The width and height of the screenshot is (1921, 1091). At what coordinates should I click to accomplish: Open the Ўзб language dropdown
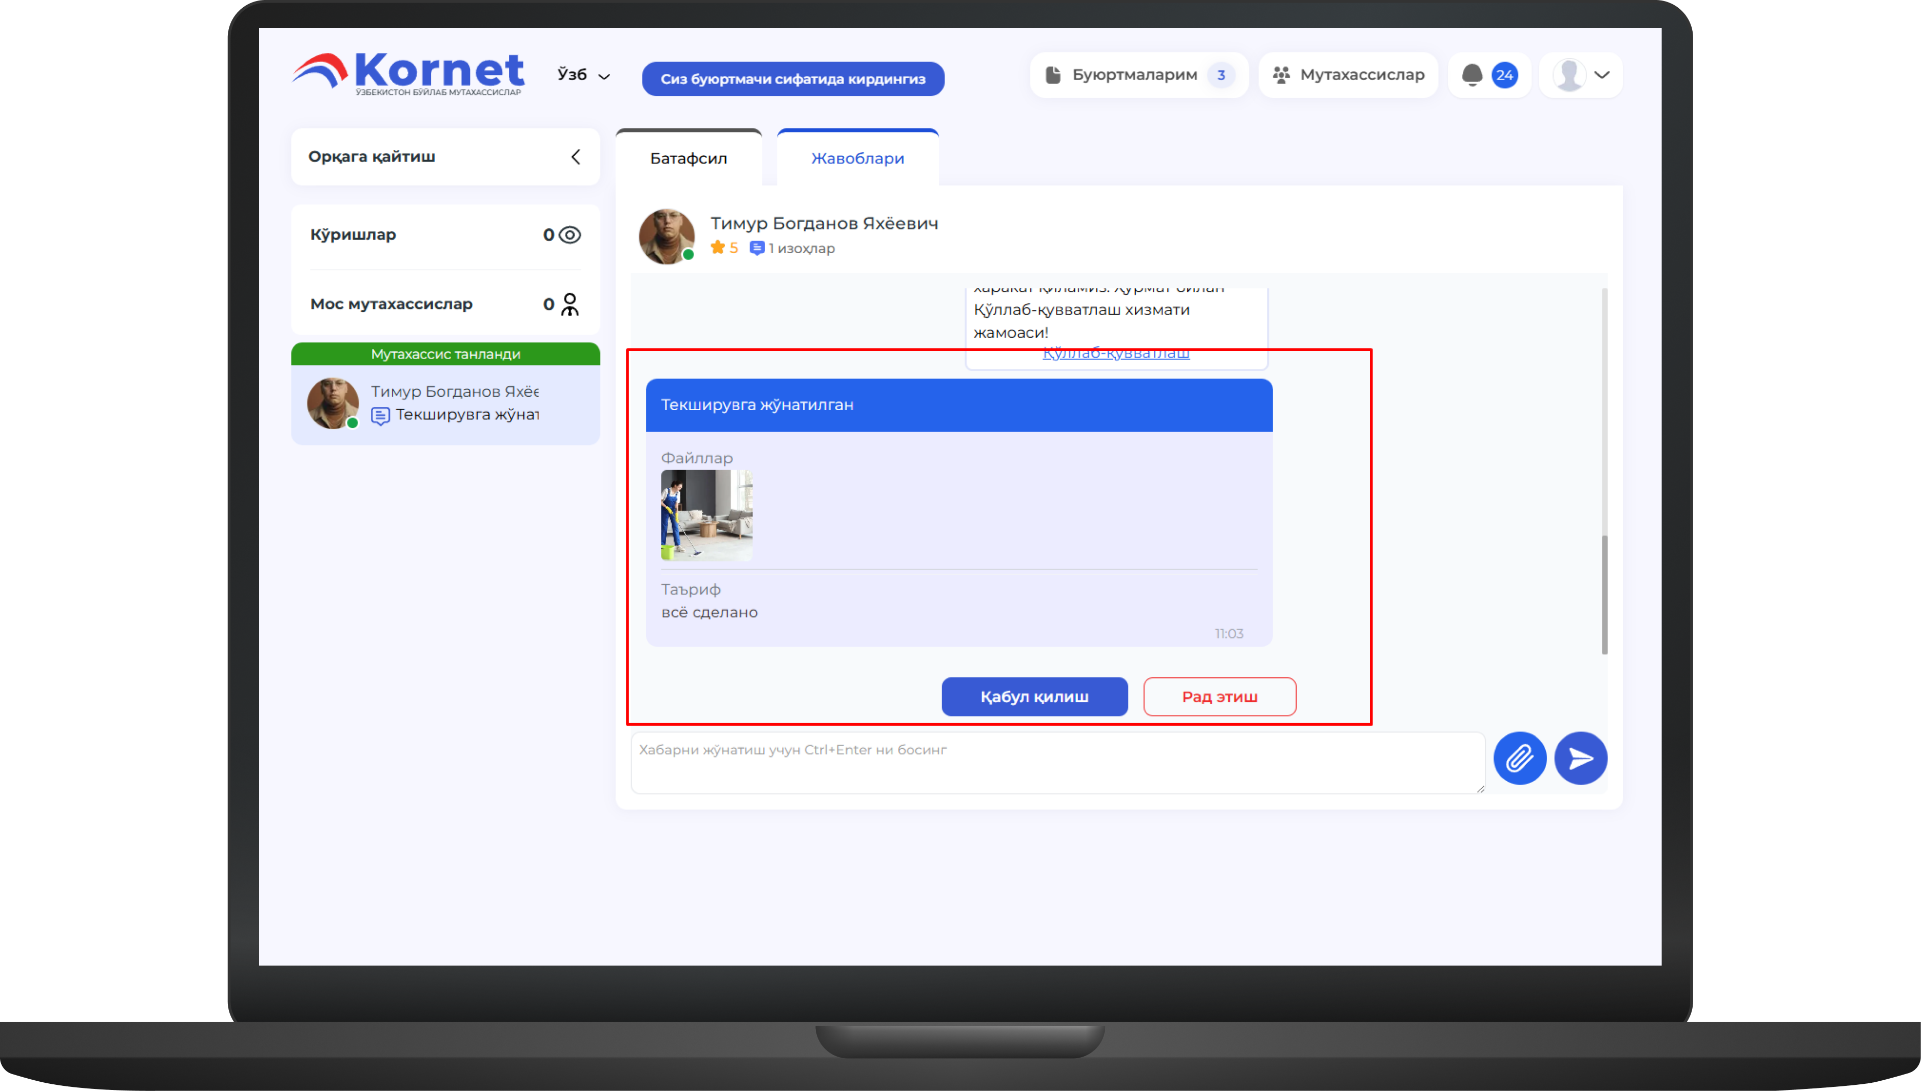point(584,75)
